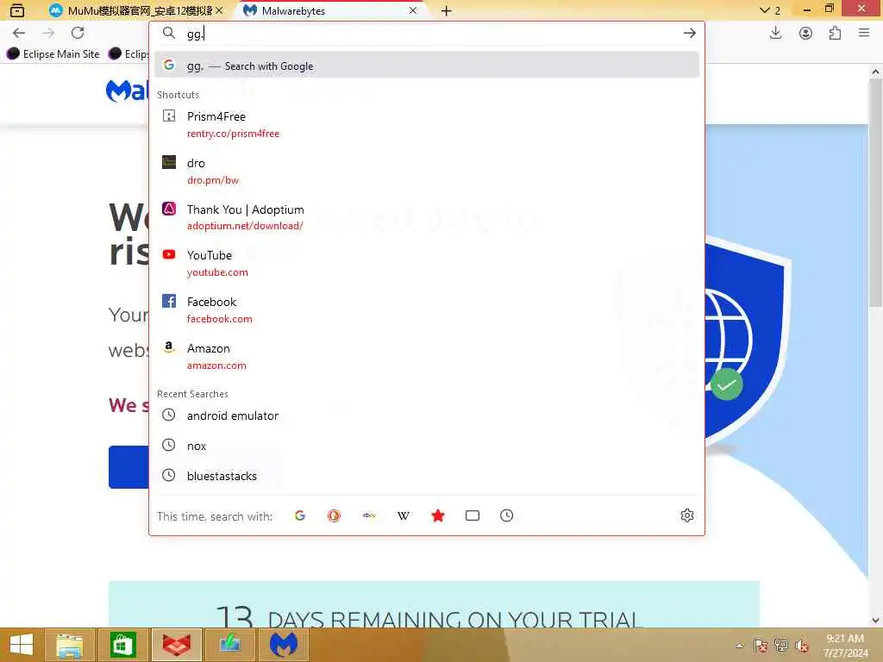Image resolution: width=883 pixels, height=662 pixels.
Task: Search bookmarks using the red star icon
Action: [437, 515]
